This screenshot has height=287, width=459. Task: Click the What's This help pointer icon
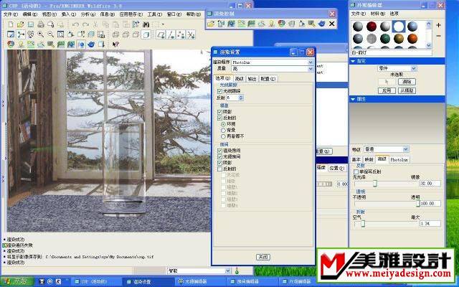point(115,44)
